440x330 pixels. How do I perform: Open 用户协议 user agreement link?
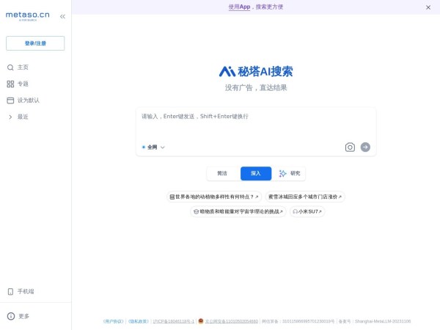pyautogui.click(x=114, y=321)
